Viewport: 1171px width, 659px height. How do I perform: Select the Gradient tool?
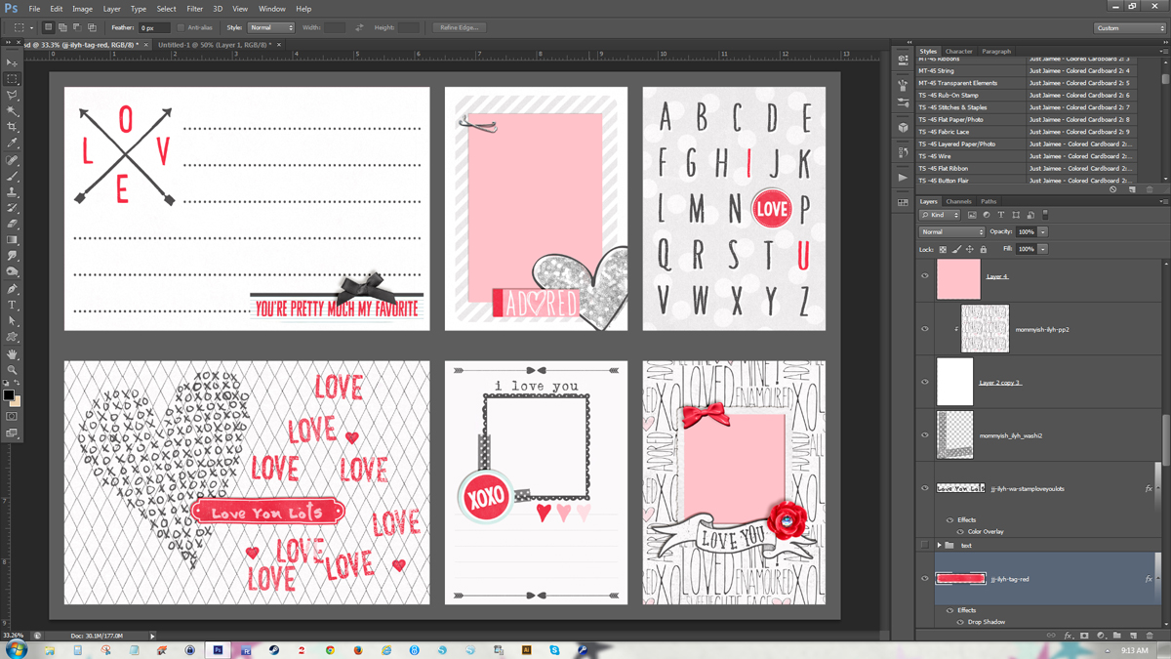tap(13, 240)
